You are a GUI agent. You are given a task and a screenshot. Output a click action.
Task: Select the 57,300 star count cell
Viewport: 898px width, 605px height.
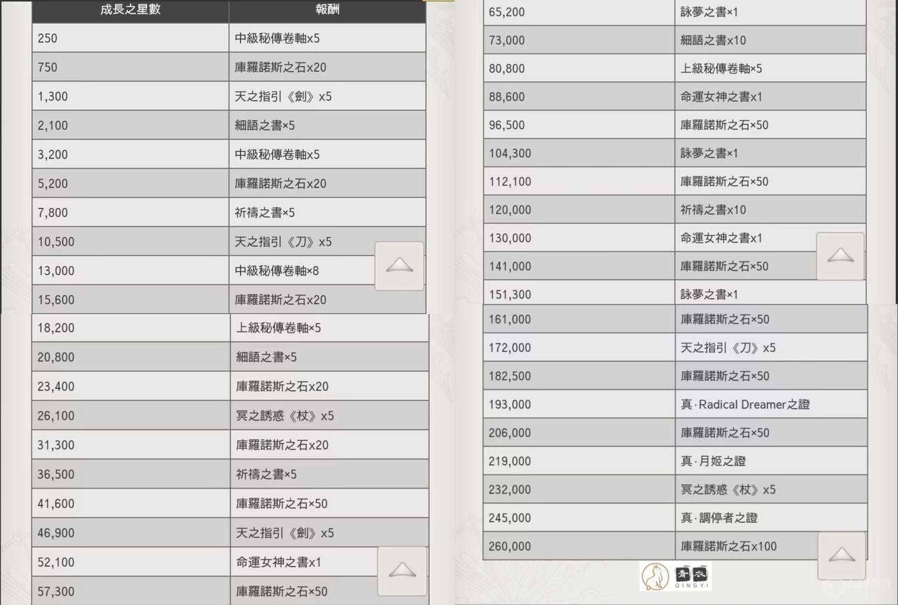pos(131,591)
